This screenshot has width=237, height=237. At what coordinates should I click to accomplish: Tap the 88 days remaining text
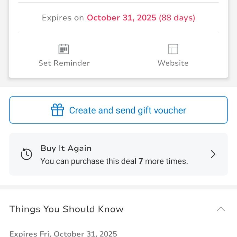pos(177,18)
